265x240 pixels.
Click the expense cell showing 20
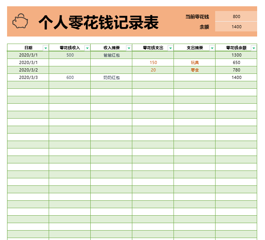click(153, 70)
